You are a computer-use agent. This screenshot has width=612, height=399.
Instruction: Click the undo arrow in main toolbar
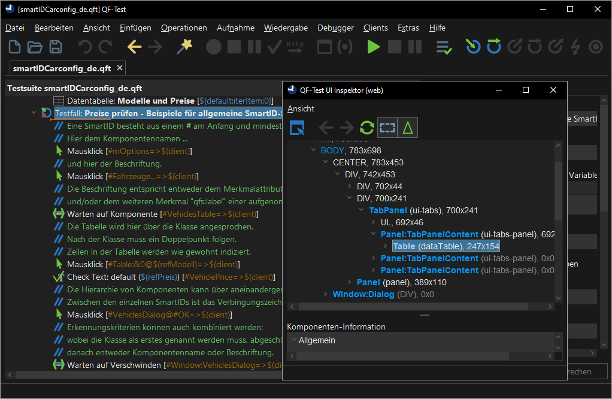(x=84, y=47)
